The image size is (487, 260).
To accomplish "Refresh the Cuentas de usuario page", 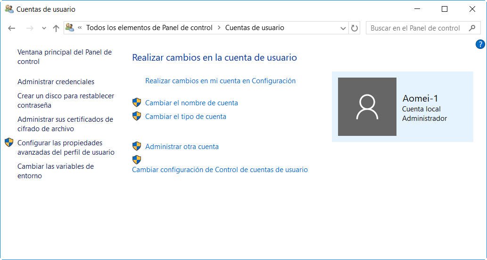I will (x=355, y=28).
